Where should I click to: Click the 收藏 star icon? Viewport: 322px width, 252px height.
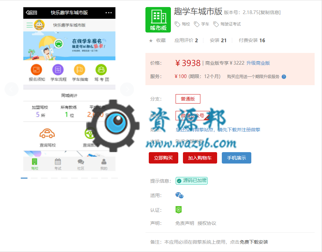click(x=151, y=41)
